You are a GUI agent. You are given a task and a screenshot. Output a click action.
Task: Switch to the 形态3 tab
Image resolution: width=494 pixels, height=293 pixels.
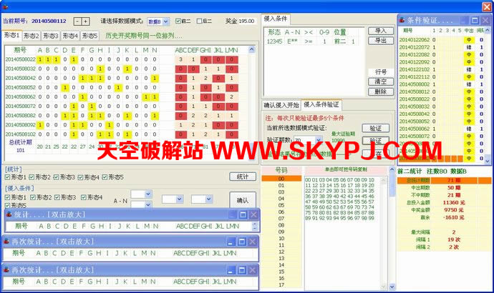click(x=50, y=35)
